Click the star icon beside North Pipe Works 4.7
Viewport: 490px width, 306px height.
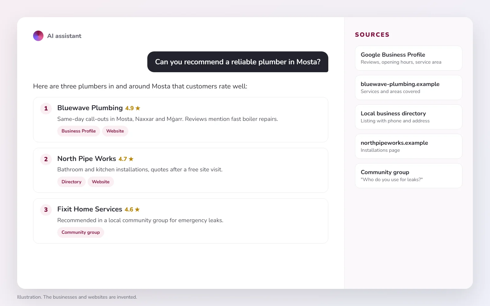point(131,159)
